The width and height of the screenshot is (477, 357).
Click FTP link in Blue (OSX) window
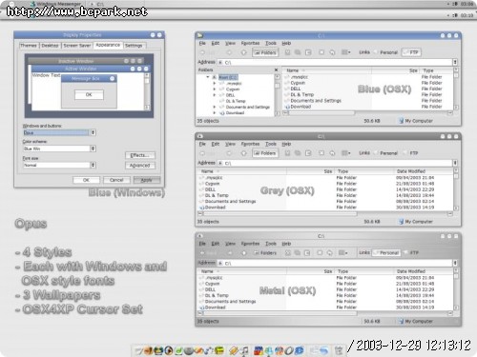click(x=411, y=52)
